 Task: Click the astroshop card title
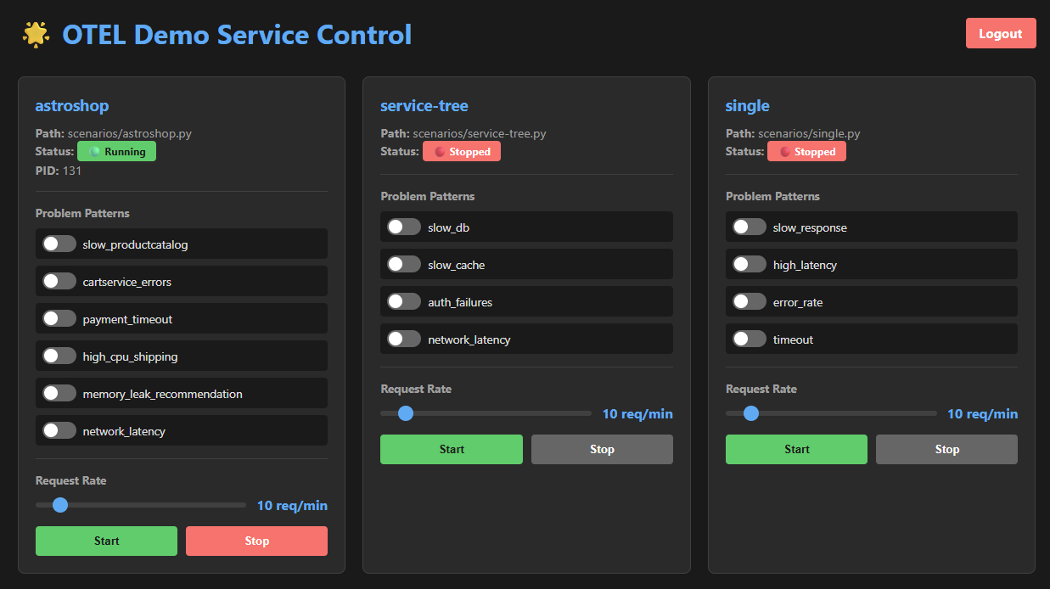pos(72,106)
